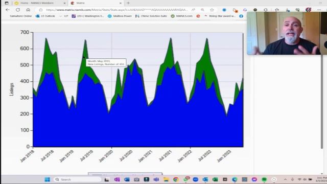Click the 700 y-axis label
Viewport: 327px width, 184px height.
tap(25, 32)
